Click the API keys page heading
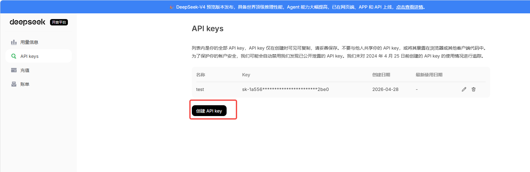 point(207,29)
